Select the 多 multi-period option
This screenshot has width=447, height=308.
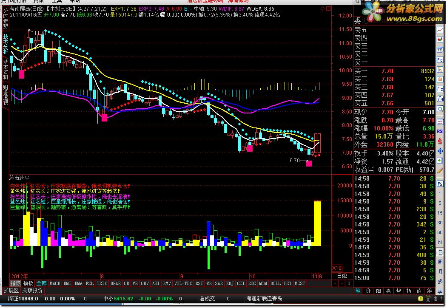tap(440, 282)
